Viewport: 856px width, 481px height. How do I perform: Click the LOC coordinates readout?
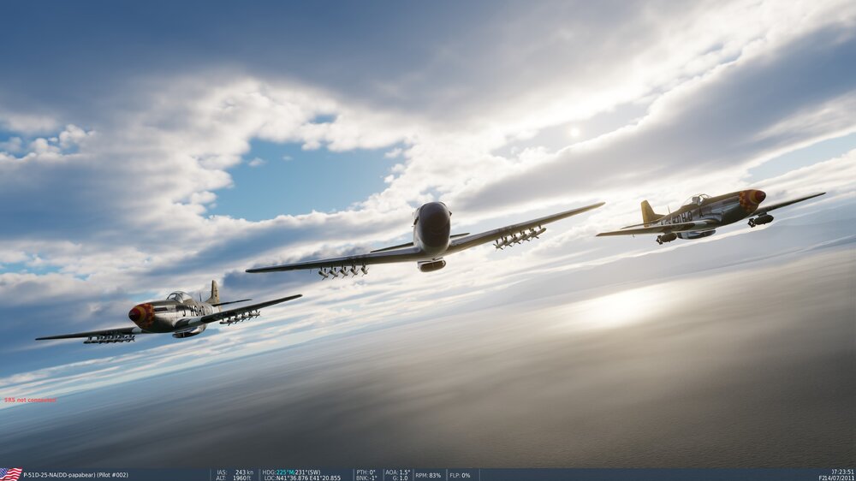coord(301,478)
